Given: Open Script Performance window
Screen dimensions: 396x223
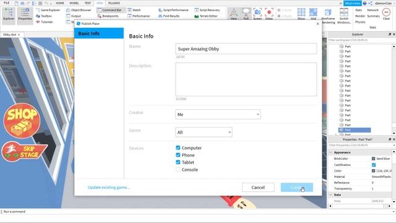Looking at the screenshot, I should pyautogui.click(x=173, y=10).
